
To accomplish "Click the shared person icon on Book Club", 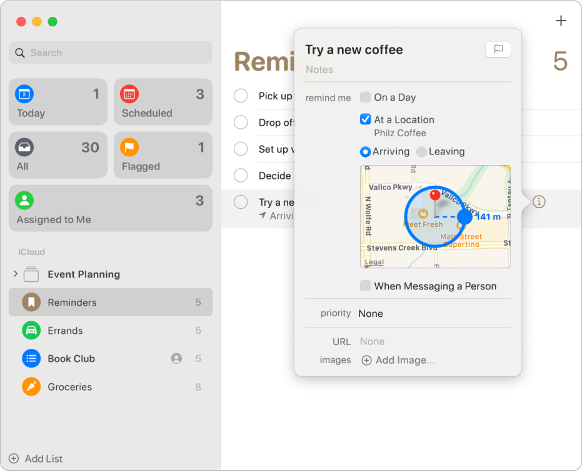I will click(176, 358).
